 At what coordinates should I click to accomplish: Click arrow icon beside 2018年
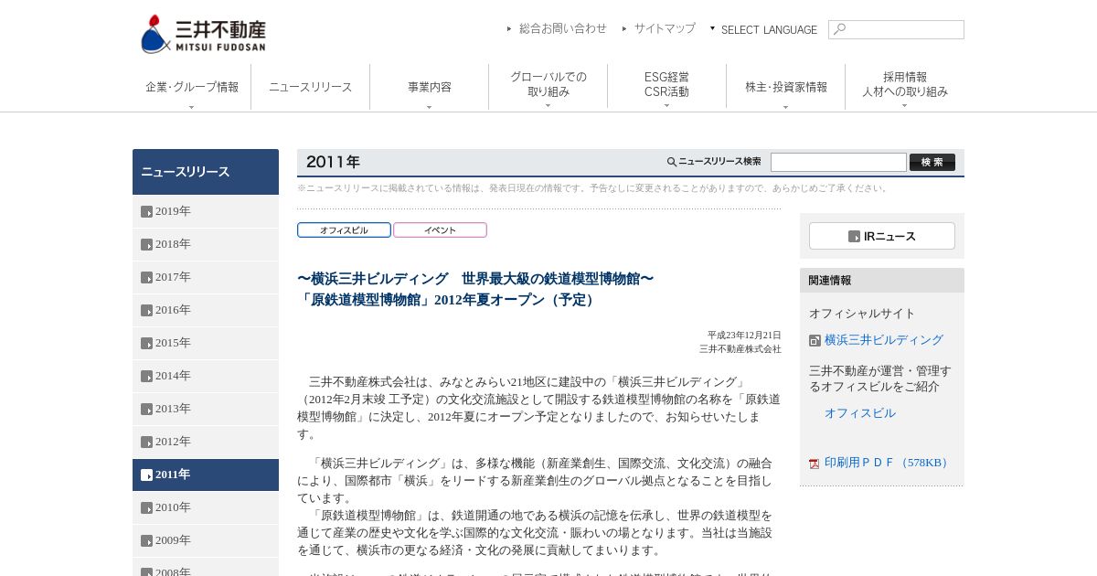pos(146,245)
